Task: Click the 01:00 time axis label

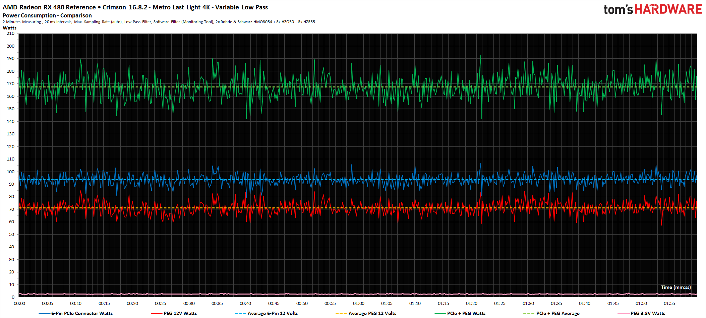Action: click(x=359, y=303)
